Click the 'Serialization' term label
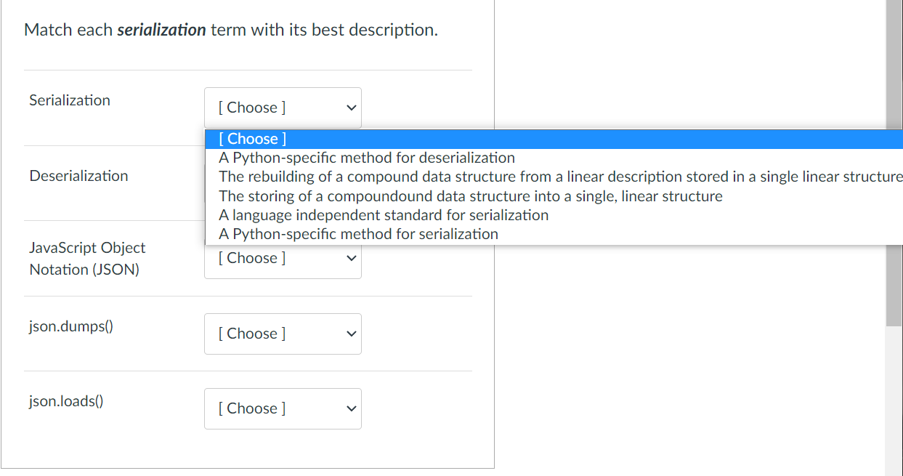Viewport: 903px width, 476px height. coord(69,100)
